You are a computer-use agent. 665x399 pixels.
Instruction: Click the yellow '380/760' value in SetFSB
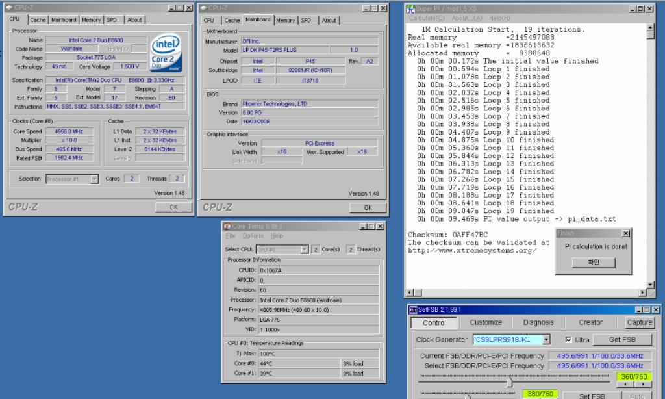[x=540, y=394]
